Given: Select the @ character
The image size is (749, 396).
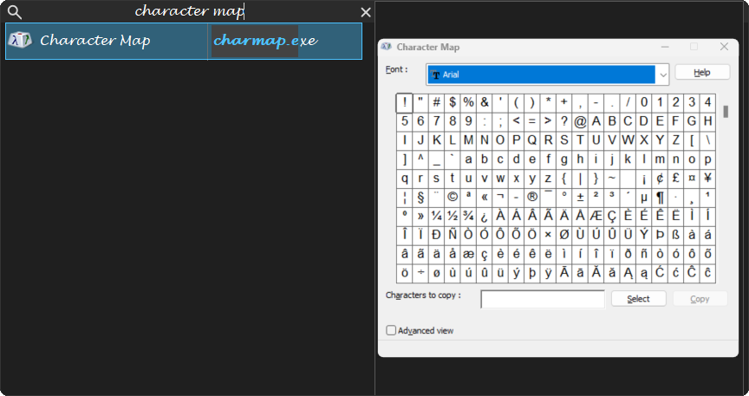Looking at the screenshot, I should point(580,122).
